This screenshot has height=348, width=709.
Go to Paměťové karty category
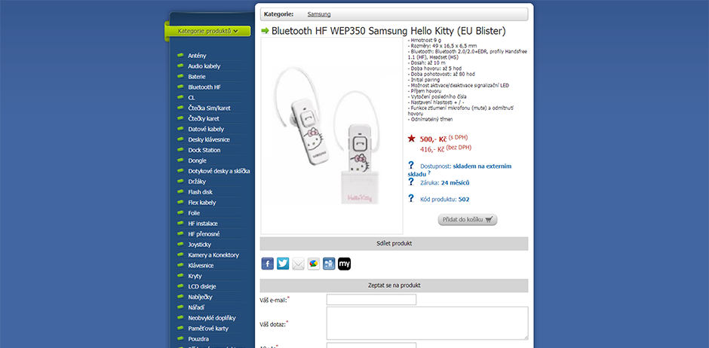(x=208, y=328)
